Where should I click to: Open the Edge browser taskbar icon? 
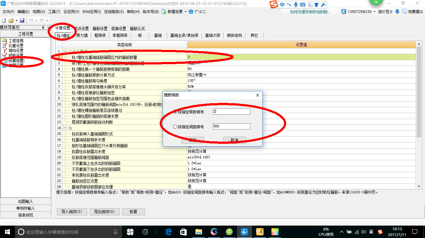(168, 232)
